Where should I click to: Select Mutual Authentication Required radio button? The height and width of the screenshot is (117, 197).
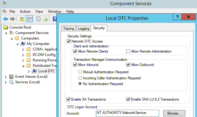coord(80,72)
